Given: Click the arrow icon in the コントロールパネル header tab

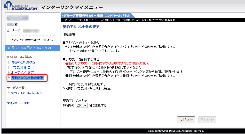Looking at the screenshot, I should (62, 16).
